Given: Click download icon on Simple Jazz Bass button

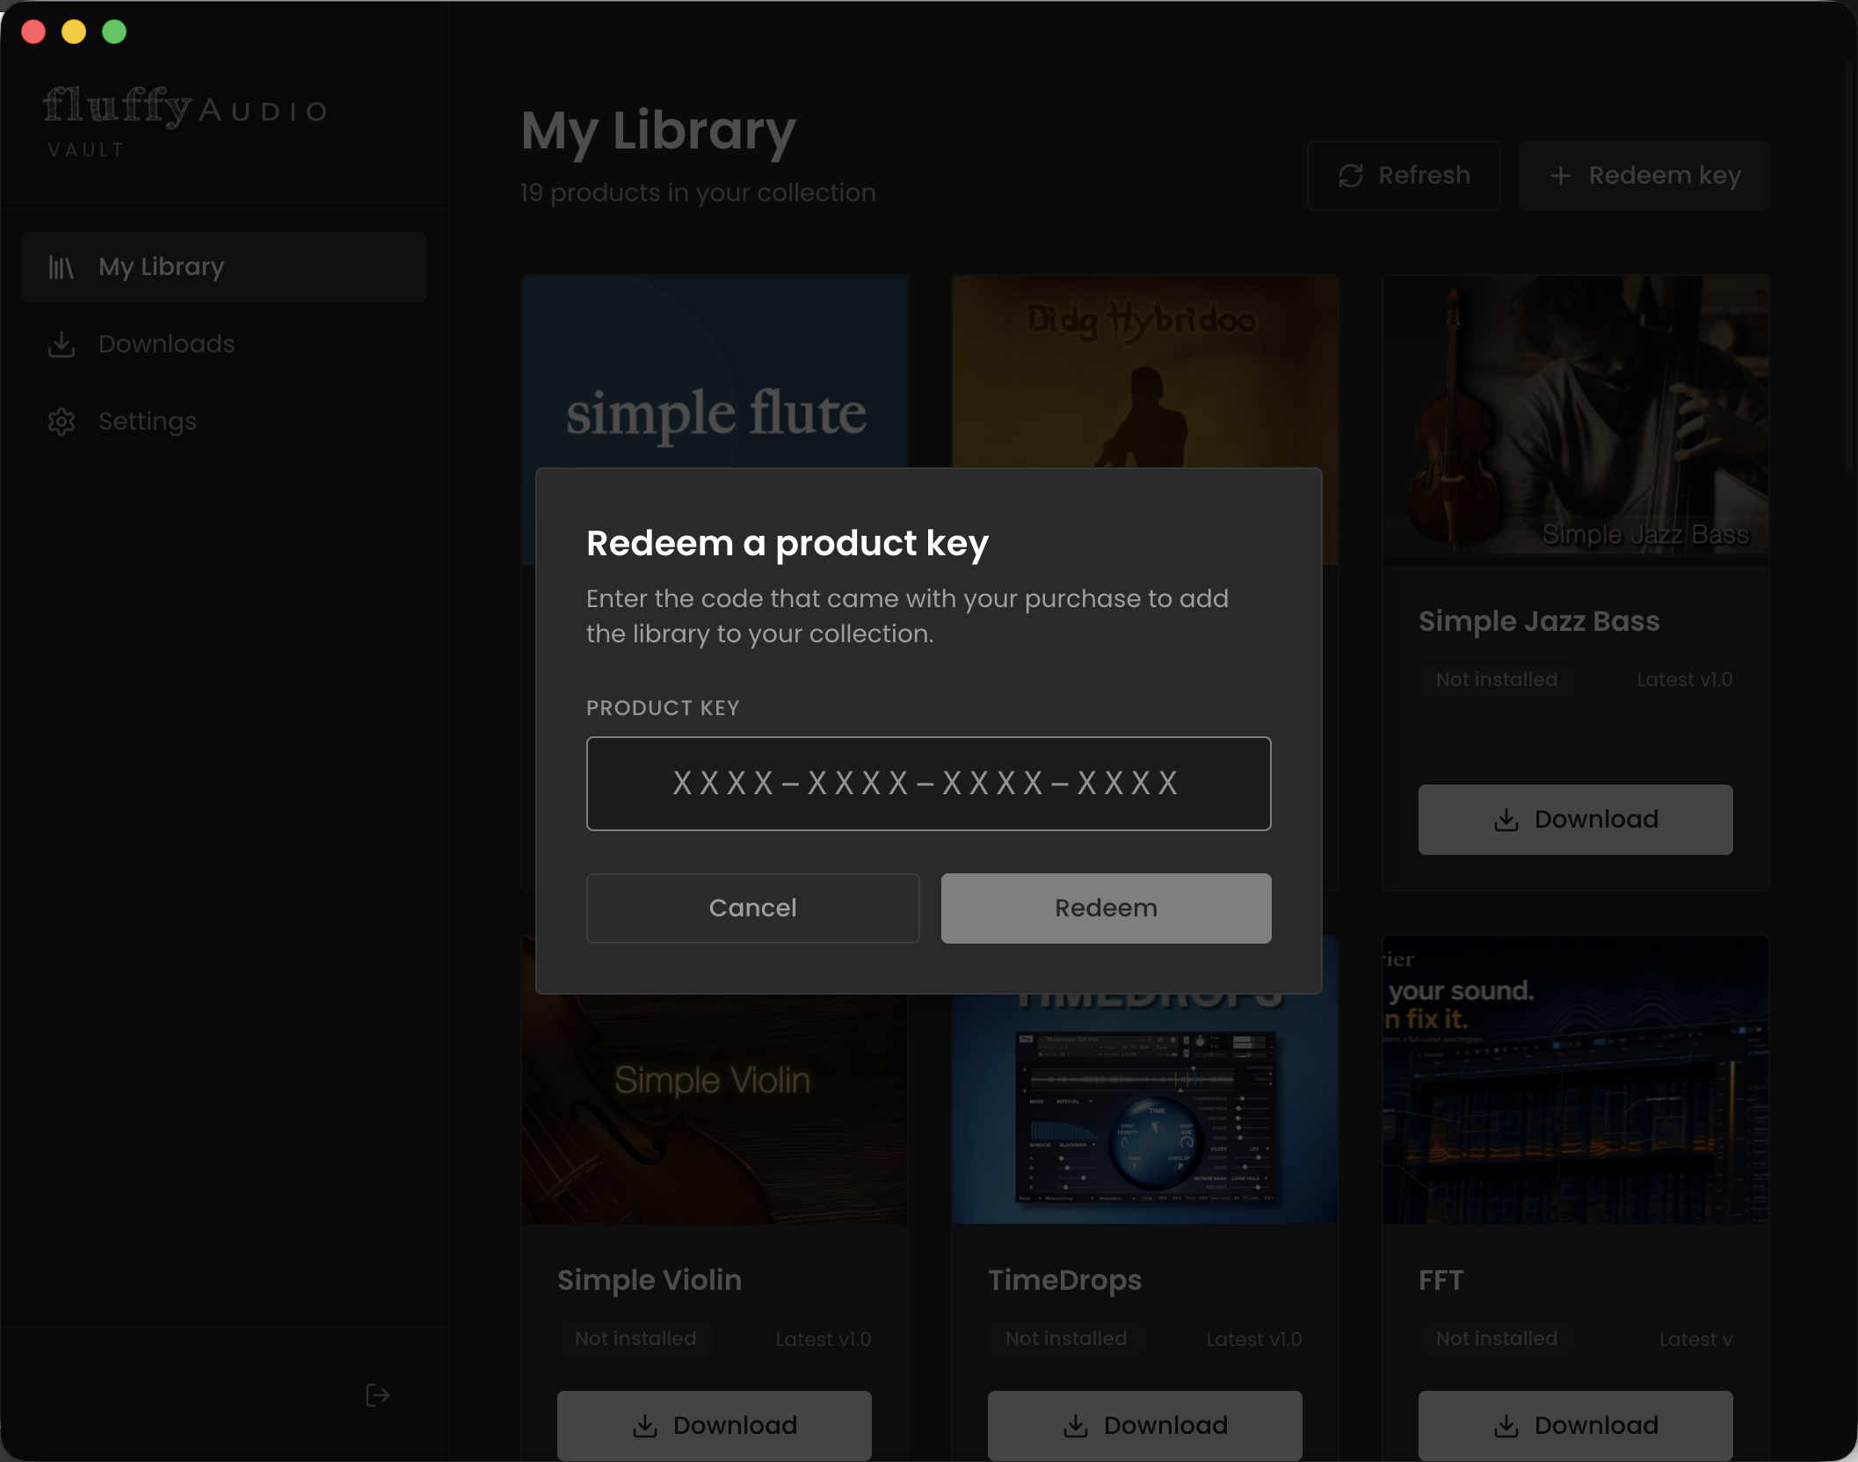Looking at the screenshot, I should click(1506, 820).
